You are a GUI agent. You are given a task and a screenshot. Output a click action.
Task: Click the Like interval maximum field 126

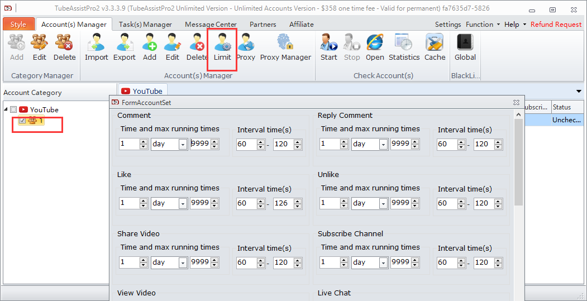coord(282,203)
